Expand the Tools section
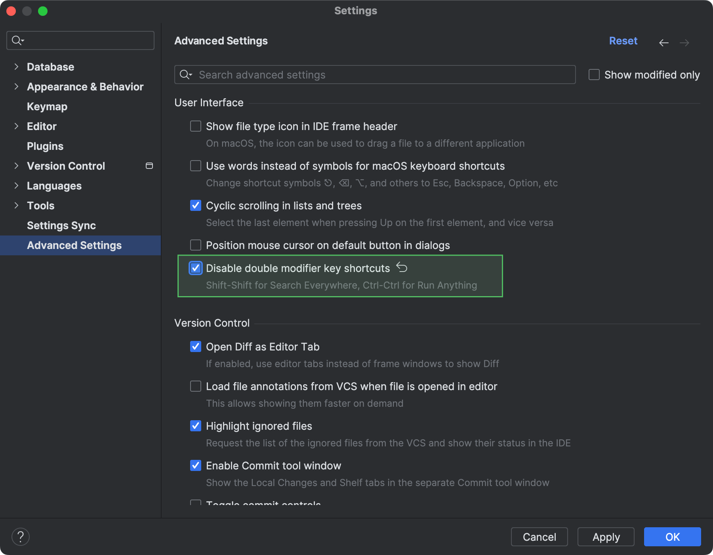Viewport: 713px width, 555px height. 16,205
